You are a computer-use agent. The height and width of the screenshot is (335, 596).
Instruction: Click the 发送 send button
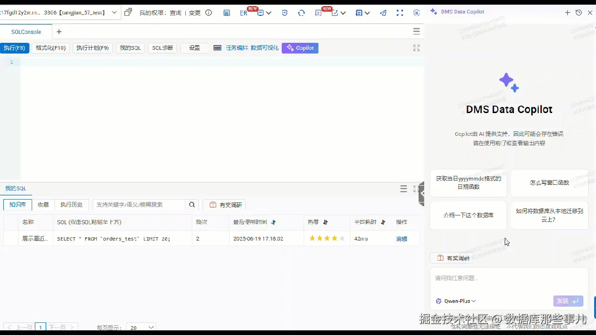click(x=568, y=301)
